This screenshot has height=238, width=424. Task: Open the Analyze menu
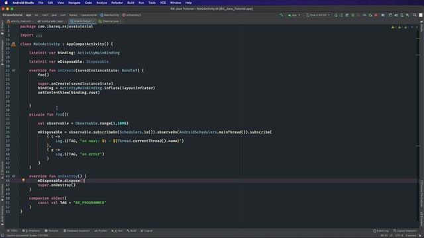101,3
